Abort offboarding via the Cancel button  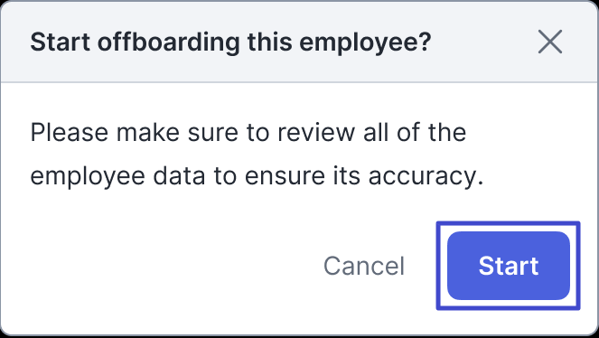364,266
